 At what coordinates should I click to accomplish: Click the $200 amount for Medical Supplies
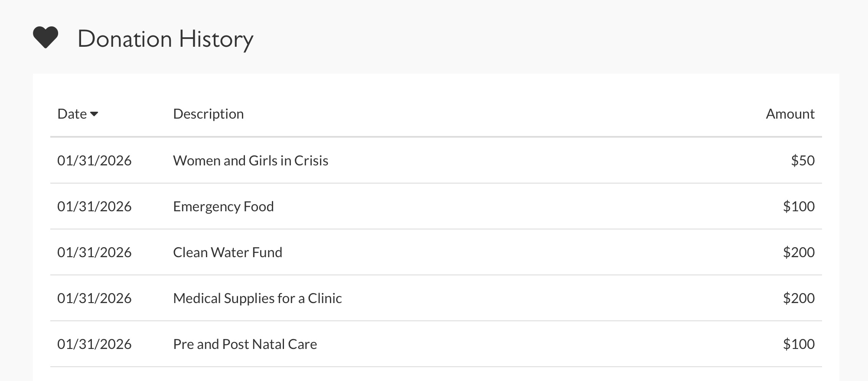pyautogui.click(x=799, y=298)
